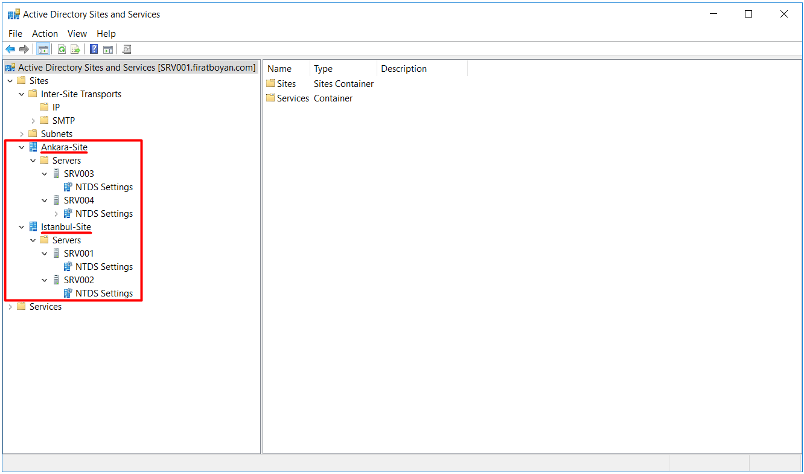Image resolution: width=804 pixels, height=474 pixels.
Task: Click the 'Sites Container' type cell
Action: [x=343, y=84]
